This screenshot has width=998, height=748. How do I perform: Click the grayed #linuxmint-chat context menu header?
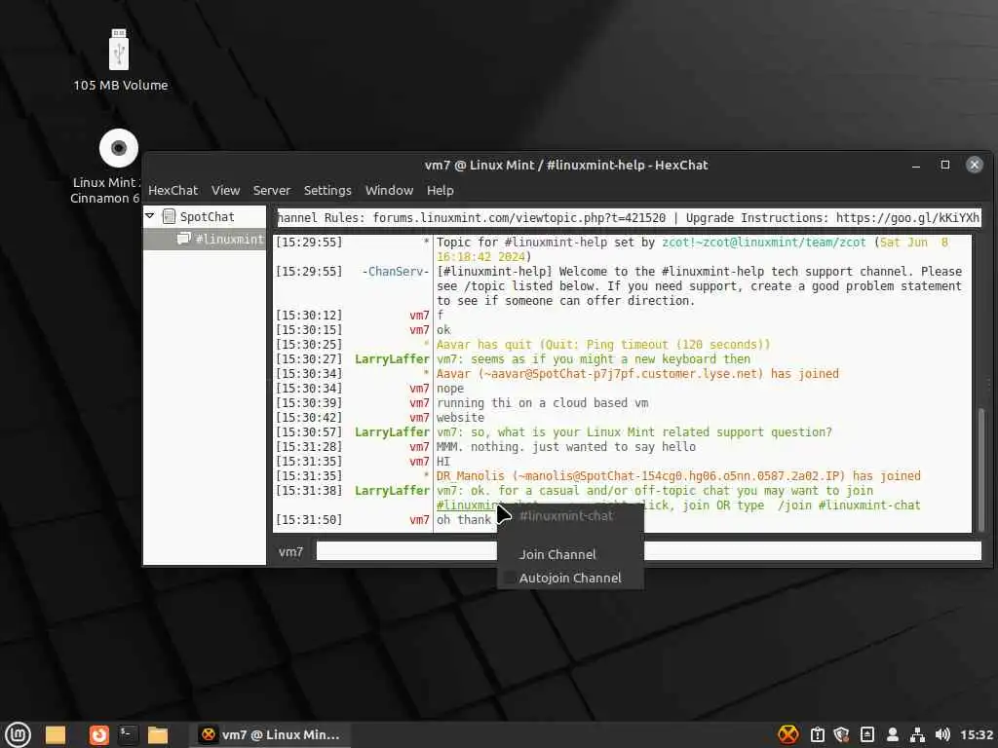pyautogui.click(x=566, y=516)
